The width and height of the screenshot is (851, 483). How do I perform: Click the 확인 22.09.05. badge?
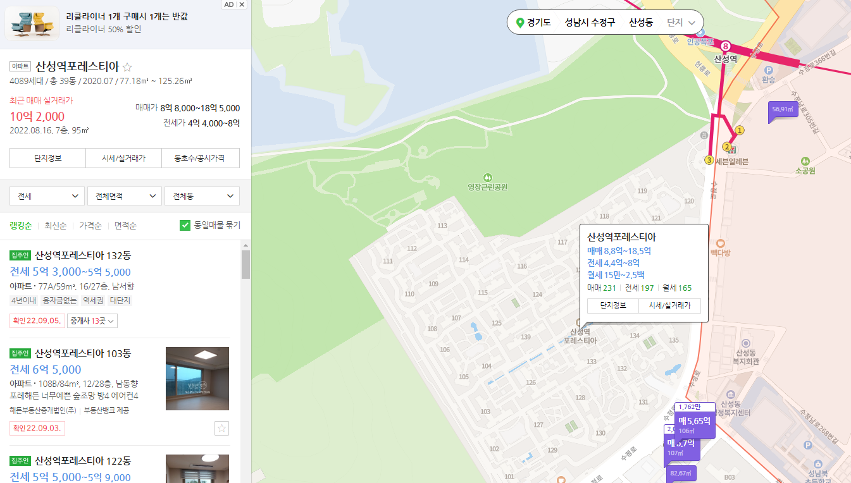(37, 321)
